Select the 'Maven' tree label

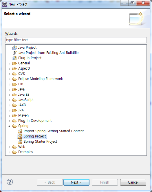23,115
